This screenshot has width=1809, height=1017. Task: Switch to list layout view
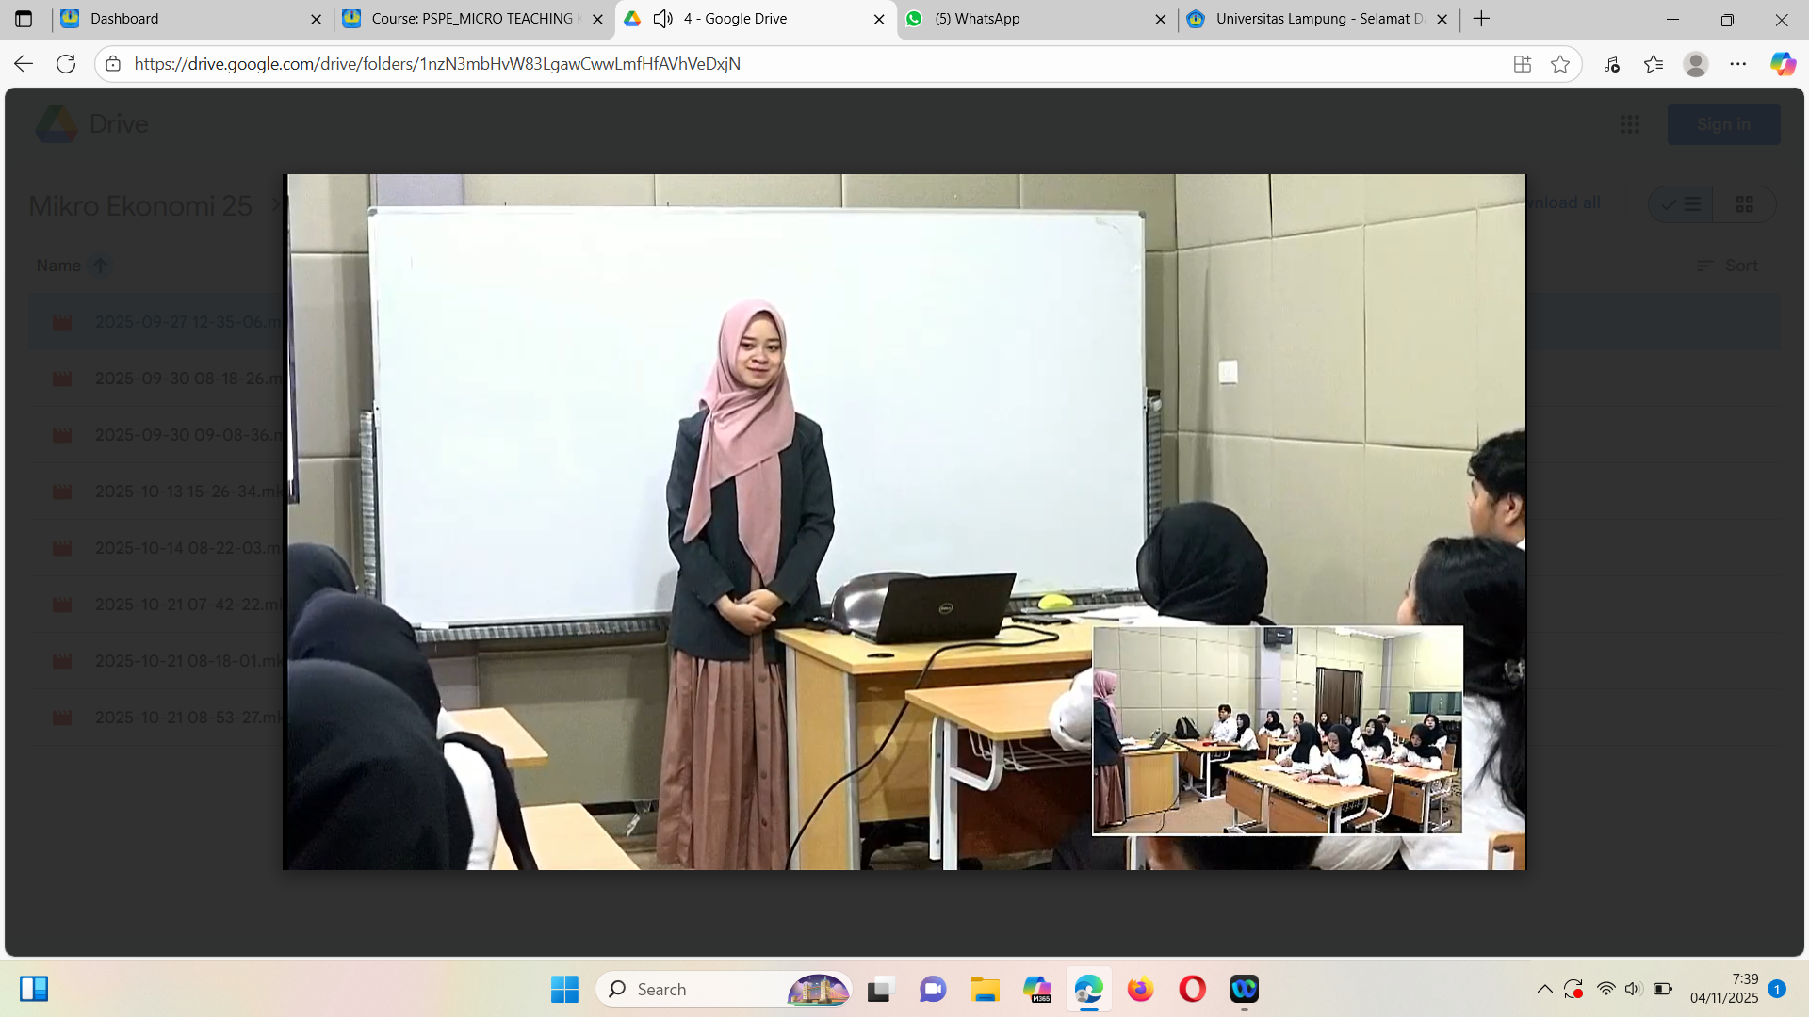click(1682, 204)
